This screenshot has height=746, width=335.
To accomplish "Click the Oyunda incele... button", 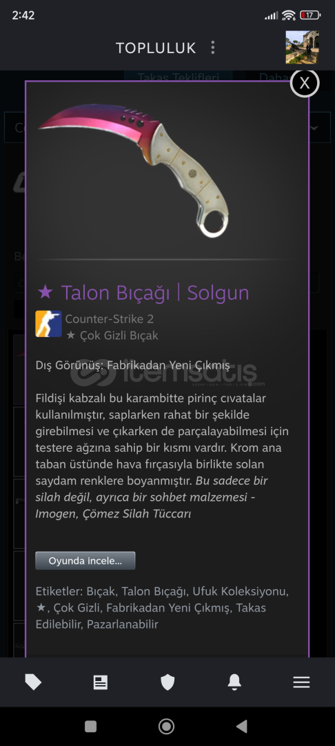I will tap(85, 560).
